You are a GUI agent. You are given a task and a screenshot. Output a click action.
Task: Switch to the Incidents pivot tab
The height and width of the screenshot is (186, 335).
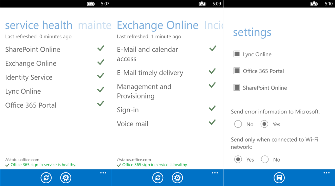(x=213, y=25)
